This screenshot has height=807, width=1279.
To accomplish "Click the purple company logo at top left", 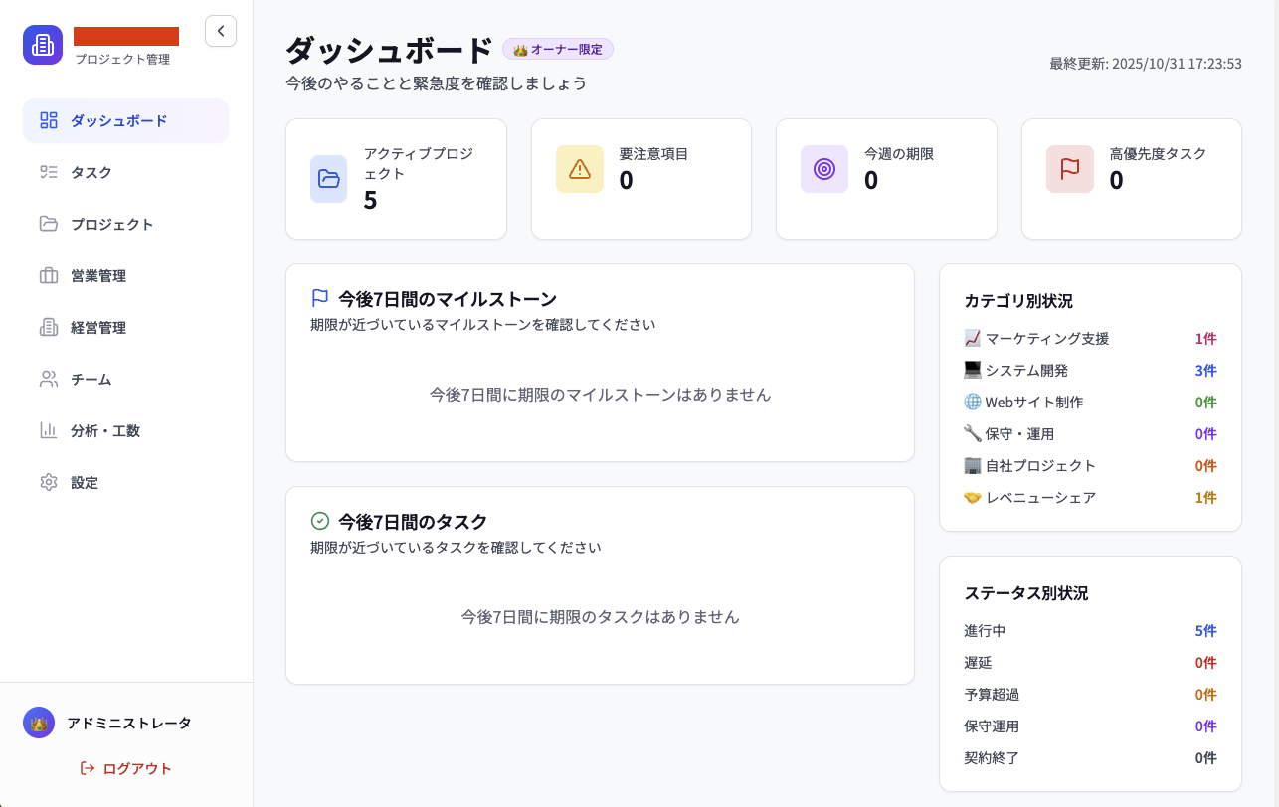I will 42,46.
